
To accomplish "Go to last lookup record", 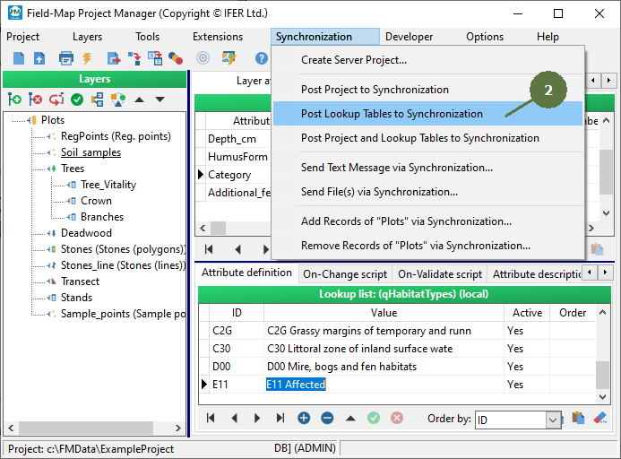I will click(280, 418).
